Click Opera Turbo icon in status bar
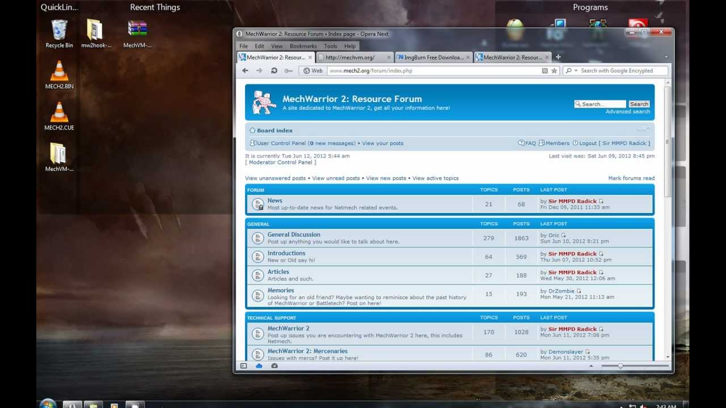Viewport: 726px width, 408px height. click(275, 366)
